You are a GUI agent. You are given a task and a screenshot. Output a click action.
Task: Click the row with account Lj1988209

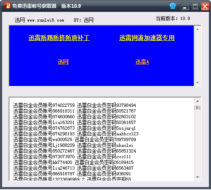pyautogui.click(x=73, y=145)
